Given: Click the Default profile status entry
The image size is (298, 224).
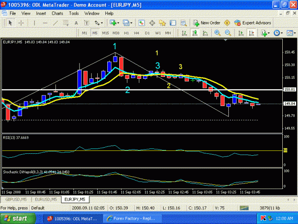Looking at the screenshot, I should pos(38,208).
